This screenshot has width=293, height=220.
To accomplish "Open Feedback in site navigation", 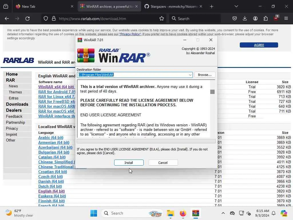I will point(14,116).
